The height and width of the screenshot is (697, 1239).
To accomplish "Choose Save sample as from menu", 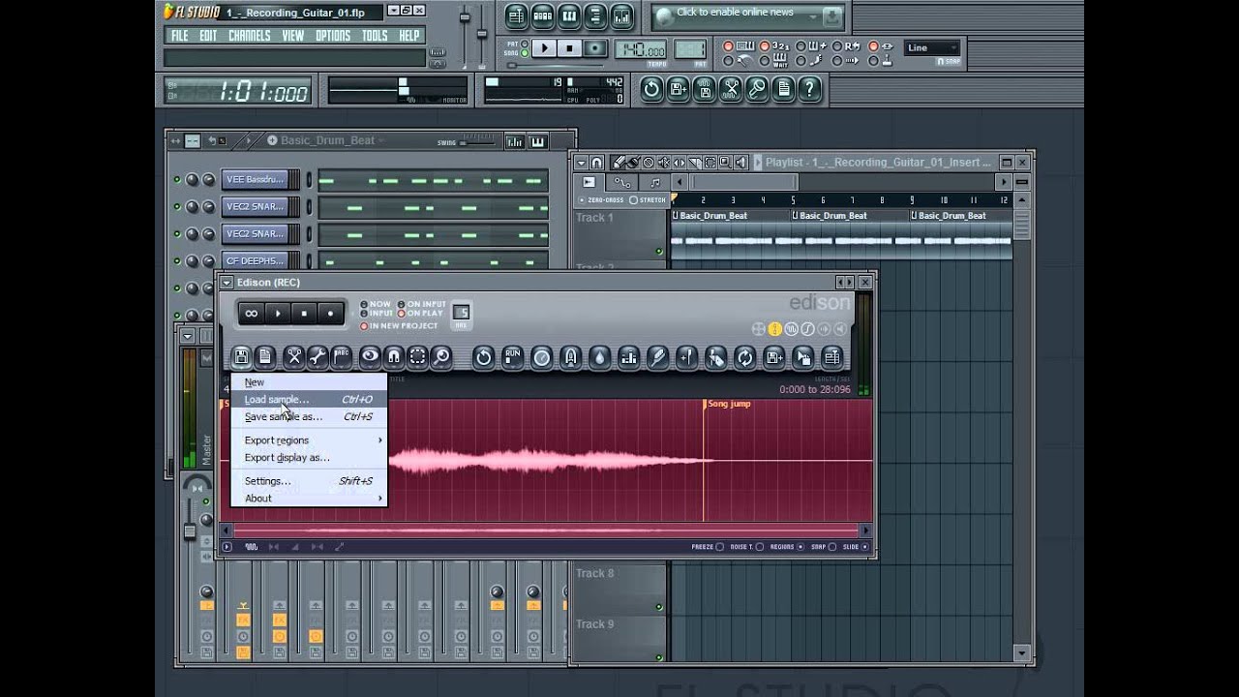I will [x=309, y=417].
